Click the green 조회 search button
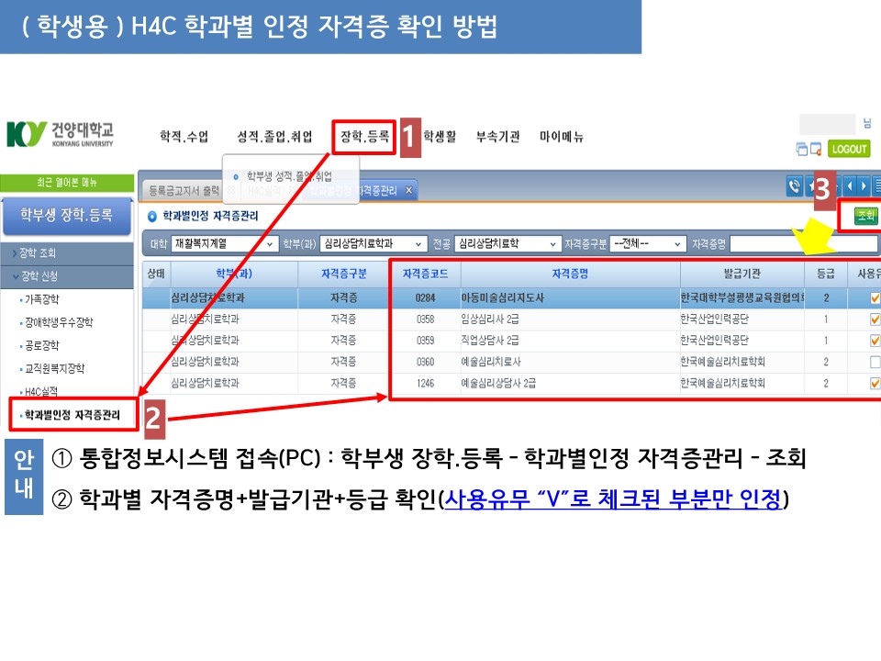 coord(864,216)
